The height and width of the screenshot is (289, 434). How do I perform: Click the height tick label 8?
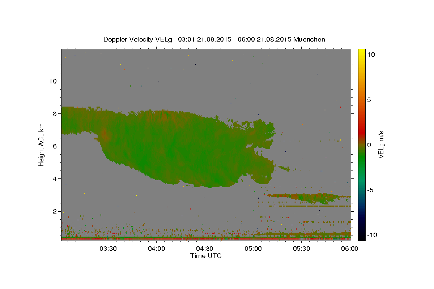pos(55,113)
